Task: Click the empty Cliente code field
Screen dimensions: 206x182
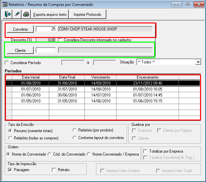Action: pyautogui.click(x=46, y=50)
